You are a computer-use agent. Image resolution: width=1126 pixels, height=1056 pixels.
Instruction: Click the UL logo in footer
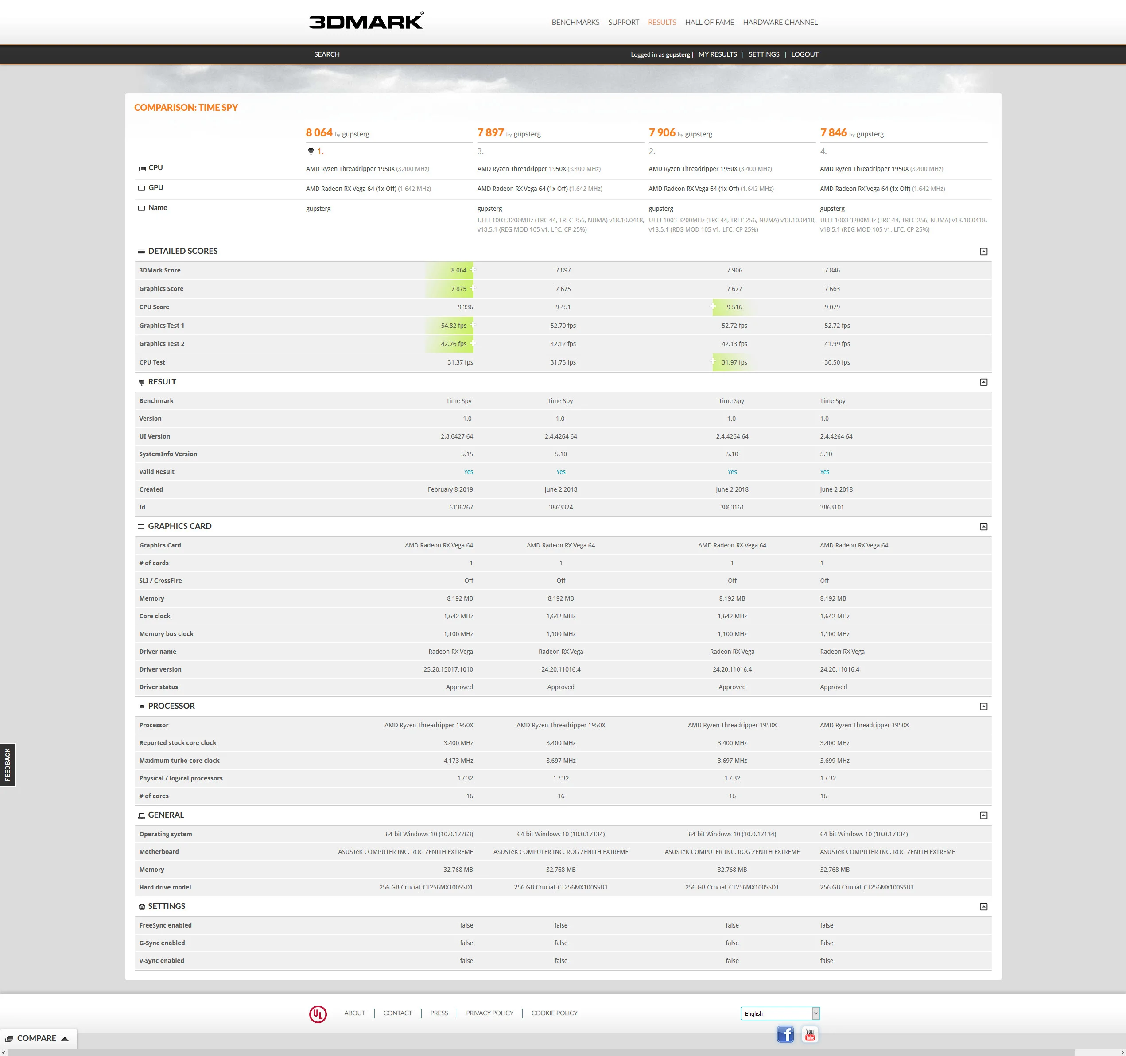pyautogui.click(x=318, y=1014)
